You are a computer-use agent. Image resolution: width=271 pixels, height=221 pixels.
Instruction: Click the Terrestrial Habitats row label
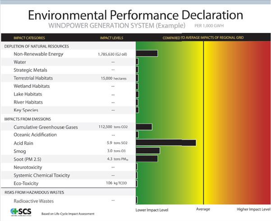tap(33, 78)
